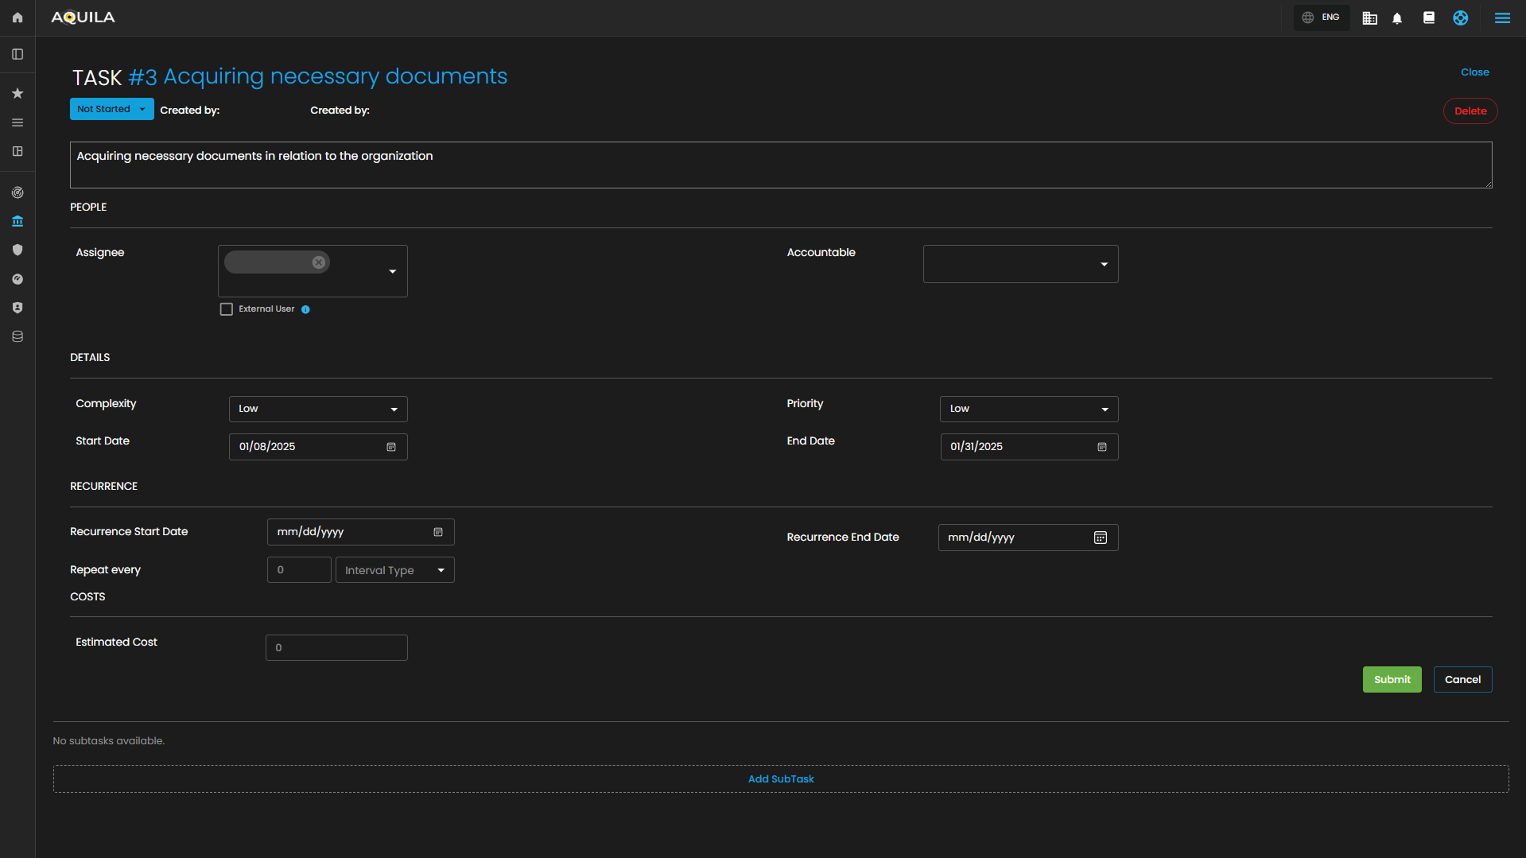Screen dimensions: 1526x858
Task: Toggle the sidebar panel icon
Action: (17, 54)
